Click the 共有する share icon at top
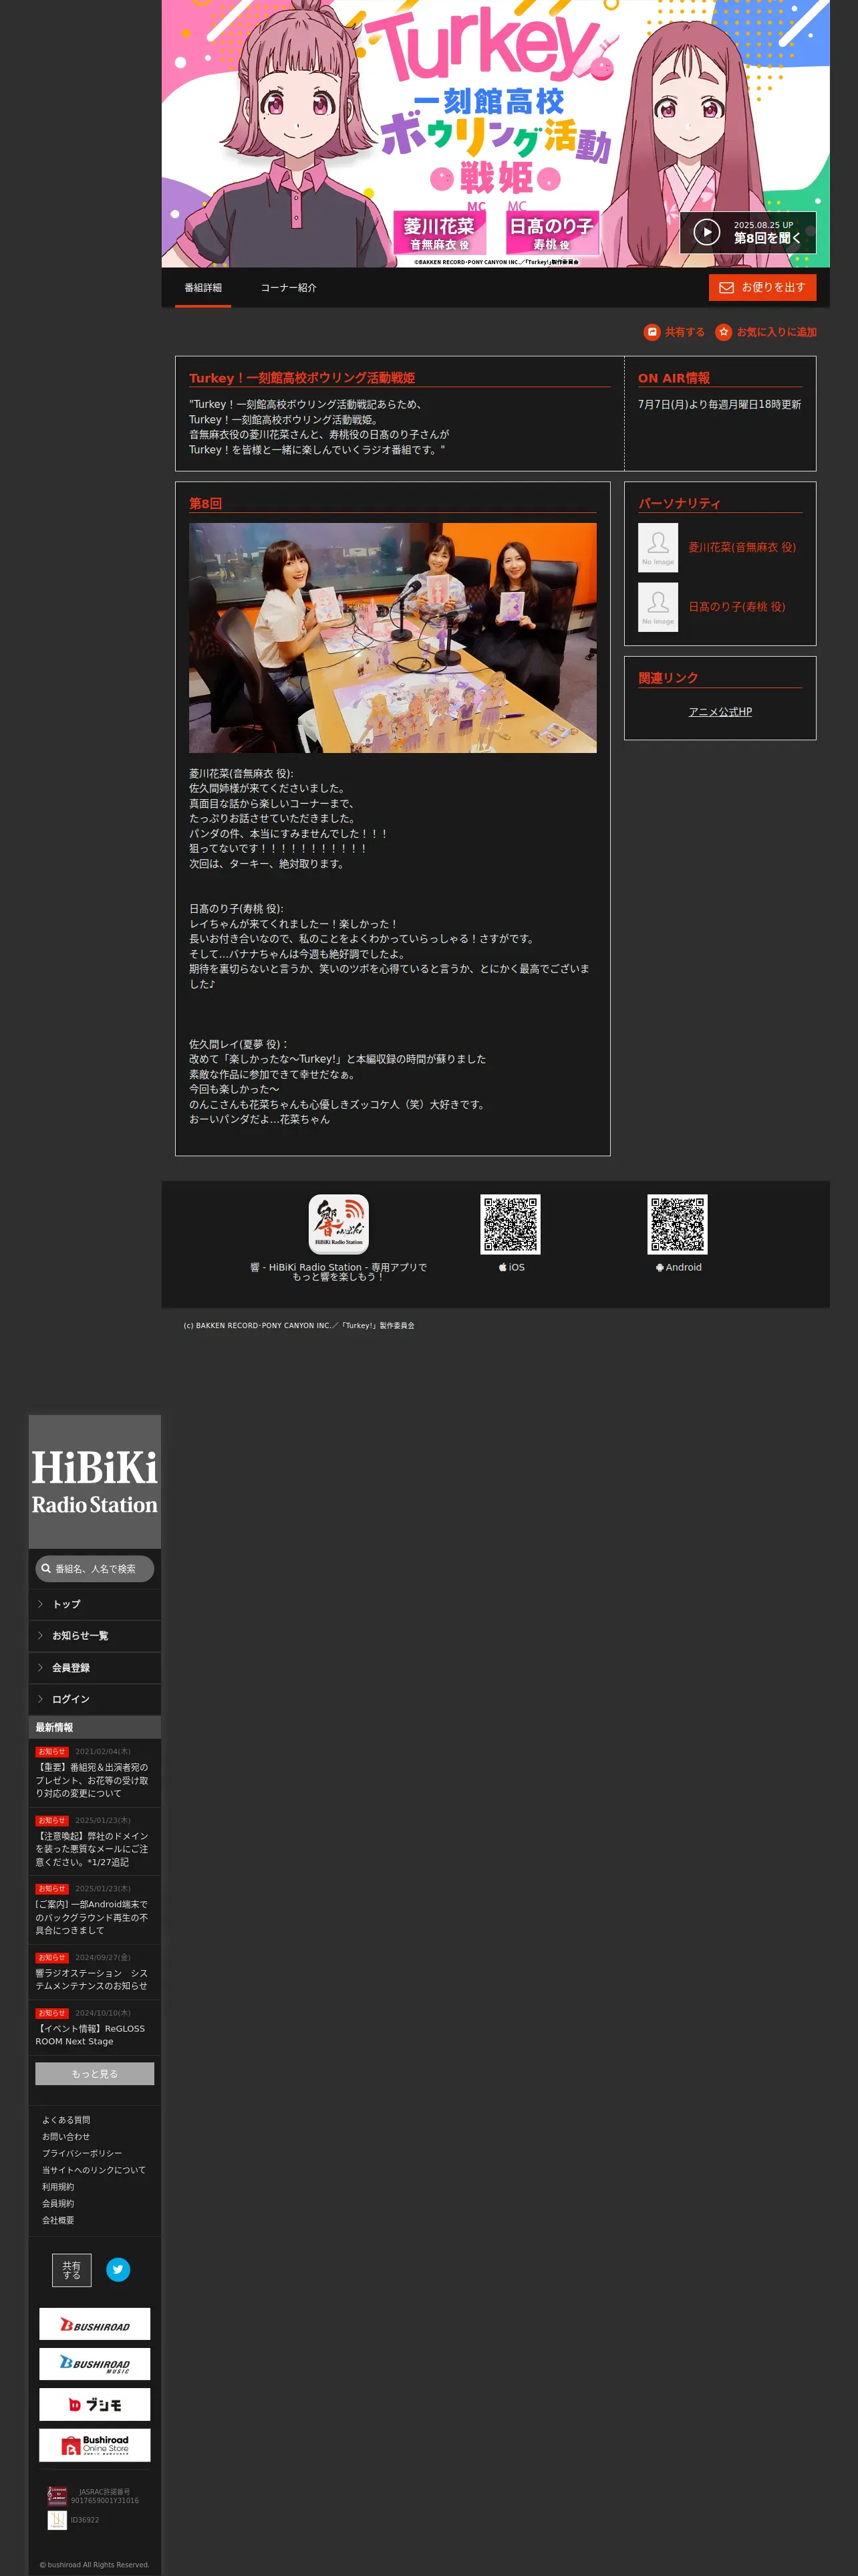 point(674,332)
